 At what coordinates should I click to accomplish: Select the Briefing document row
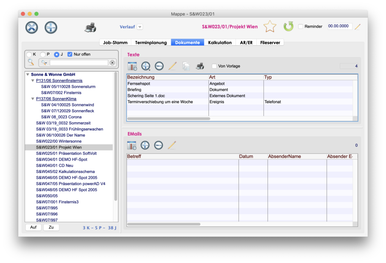click(240, 90)
